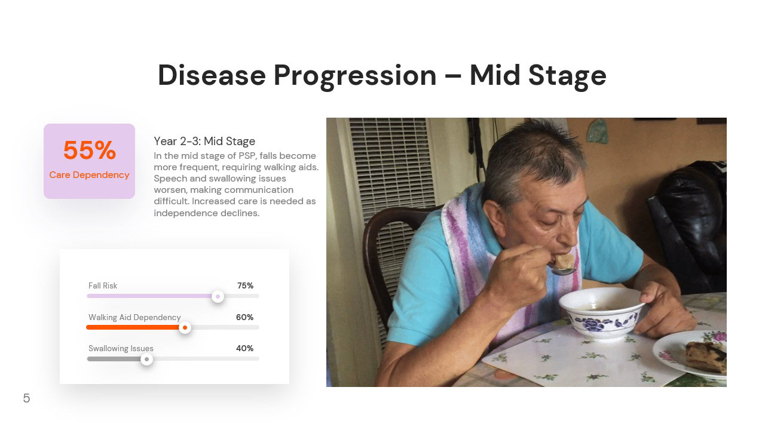Image resolution: width=765 pixels, height=430 pixels.
Task: Click the gray Swallowing Issues bar fill
Action: [117, 359]
